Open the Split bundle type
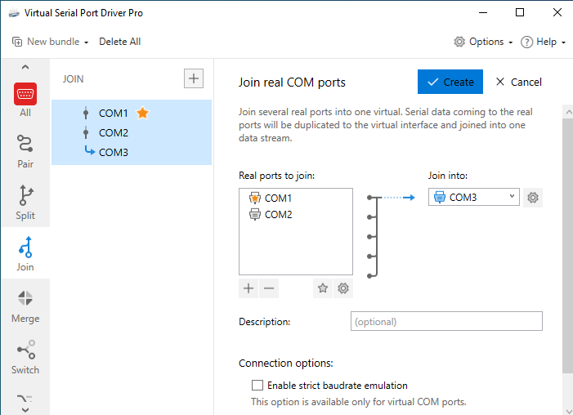 tap(25, 202)
